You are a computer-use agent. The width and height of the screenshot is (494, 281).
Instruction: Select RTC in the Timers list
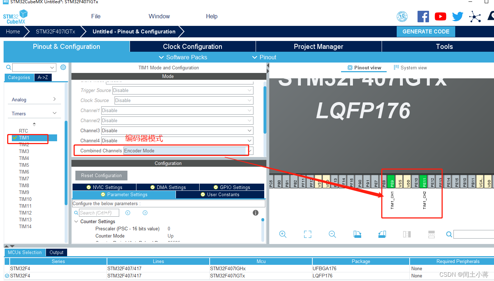23,131
